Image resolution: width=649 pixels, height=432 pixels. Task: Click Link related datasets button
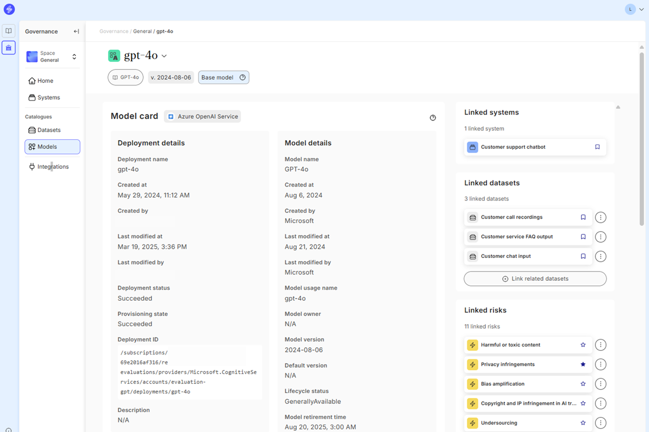pyautogui.click(x=535, y=279)
